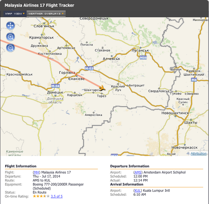Click the on-time rating stars

[41, 196]
